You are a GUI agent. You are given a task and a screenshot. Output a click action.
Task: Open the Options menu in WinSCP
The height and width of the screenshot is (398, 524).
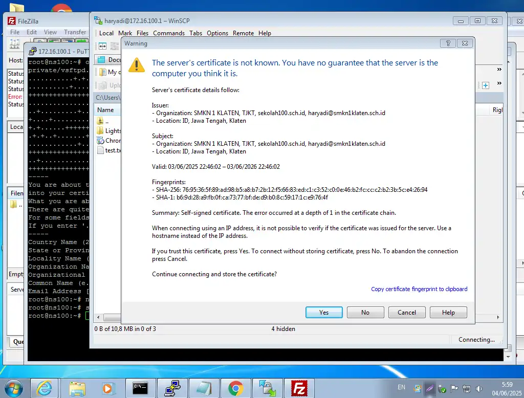tap(217, 33)
